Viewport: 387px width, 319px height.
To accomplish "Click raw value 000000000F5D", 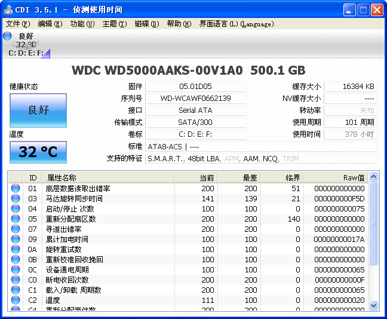I will (339, 199).
